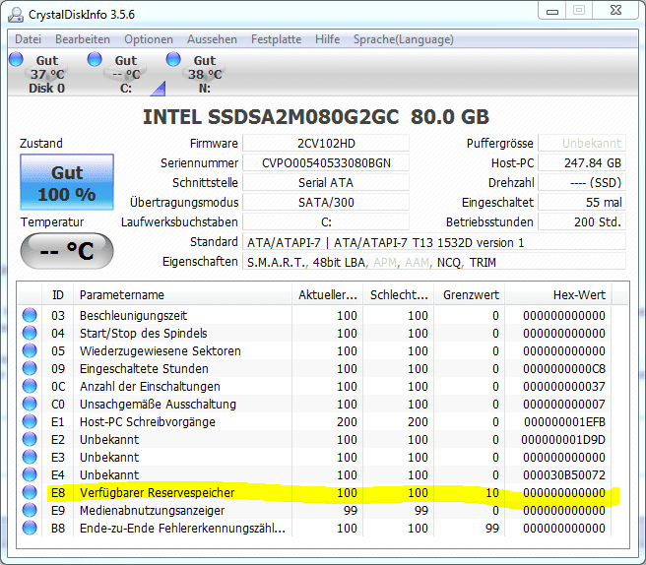Click the drive title INTEL SSDSA2M080G2GC 80.0 GB

point(316,116)
